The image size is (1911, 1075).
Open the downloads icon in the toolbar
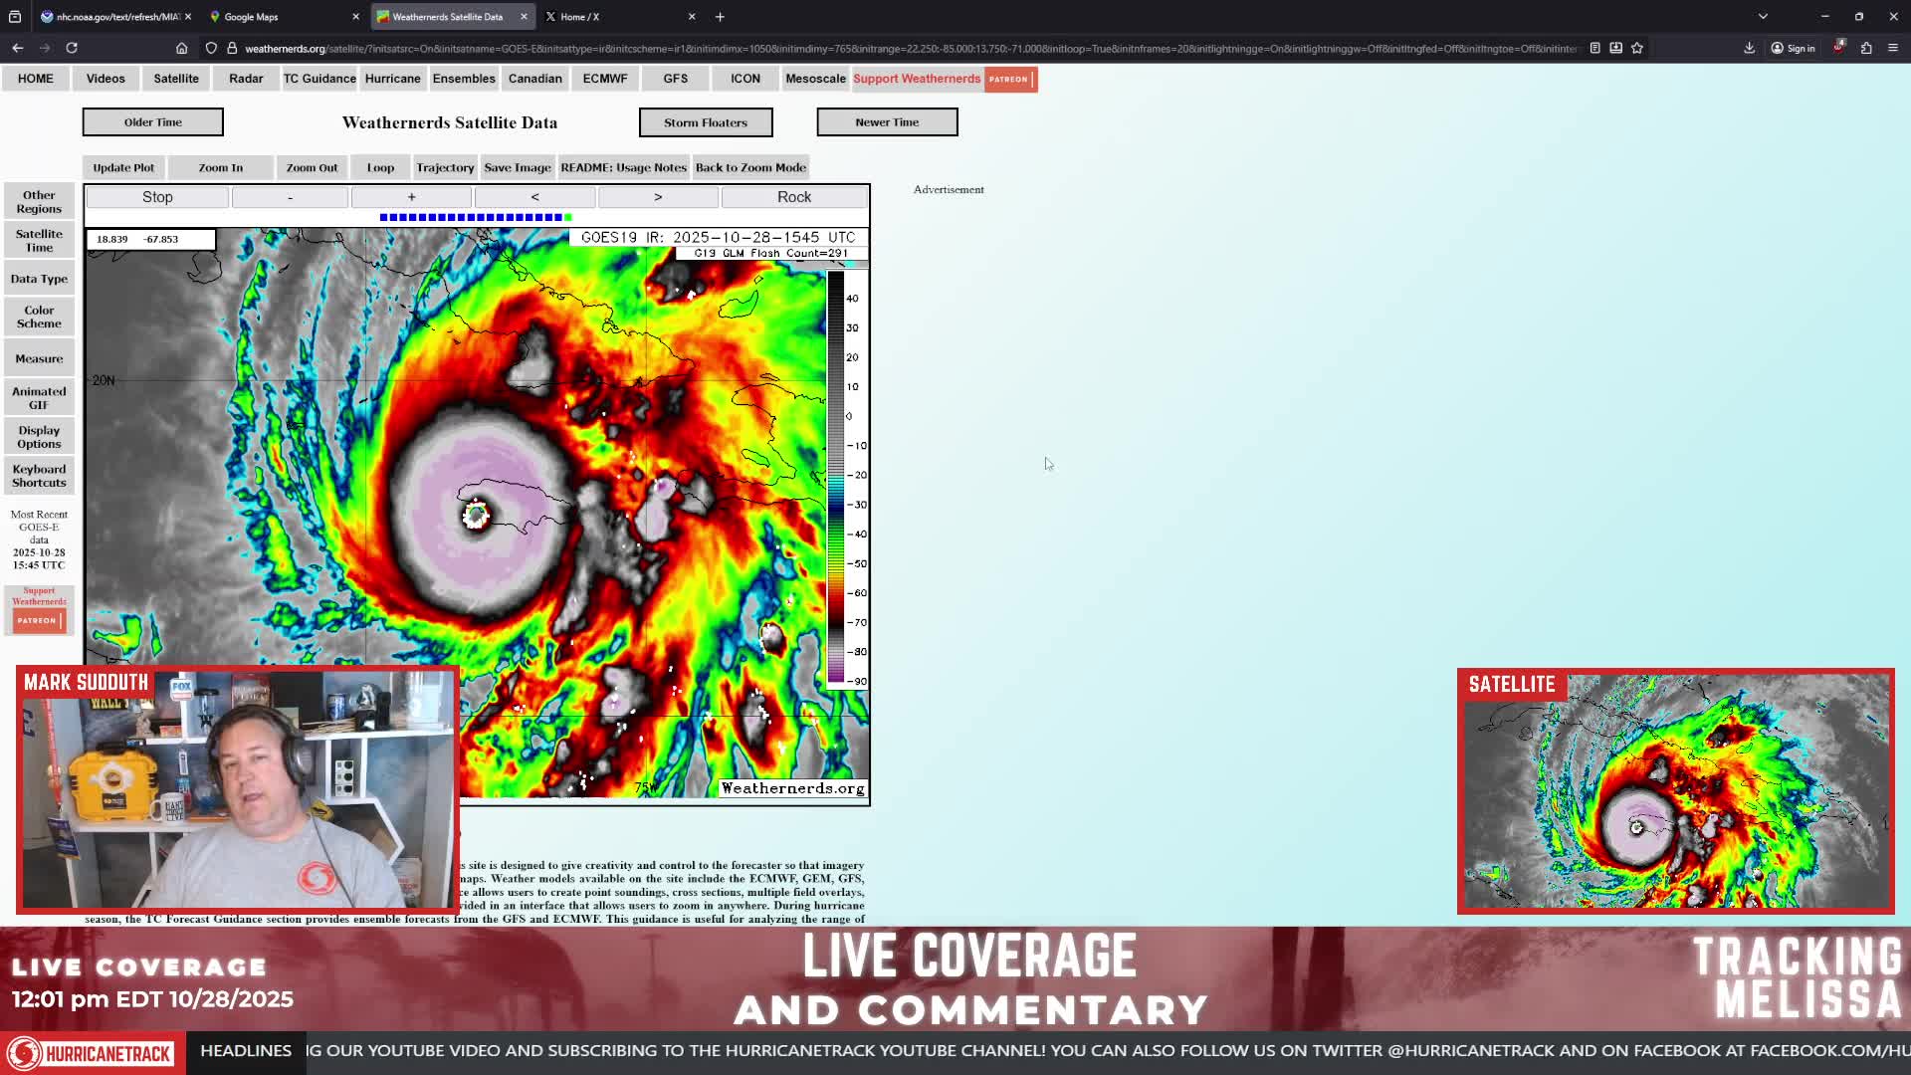(x=1749, y=48)
